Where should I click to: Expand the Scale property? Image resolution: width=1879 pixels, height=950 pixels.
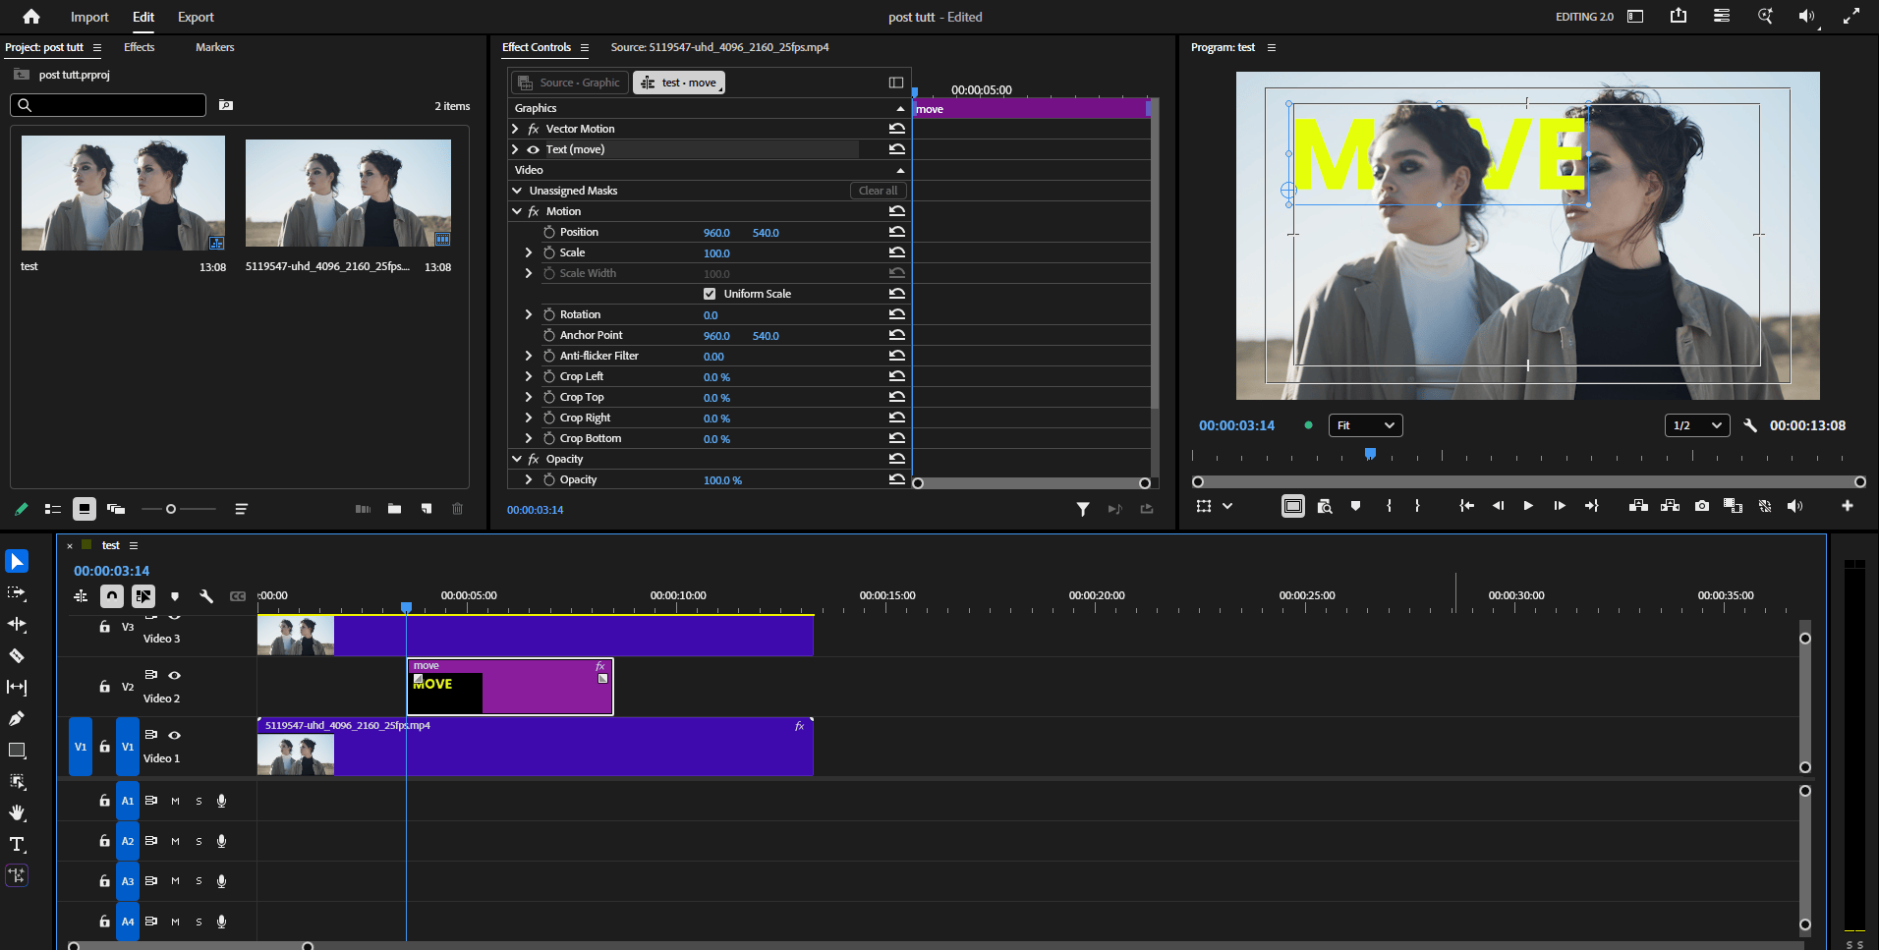[529, 252]
